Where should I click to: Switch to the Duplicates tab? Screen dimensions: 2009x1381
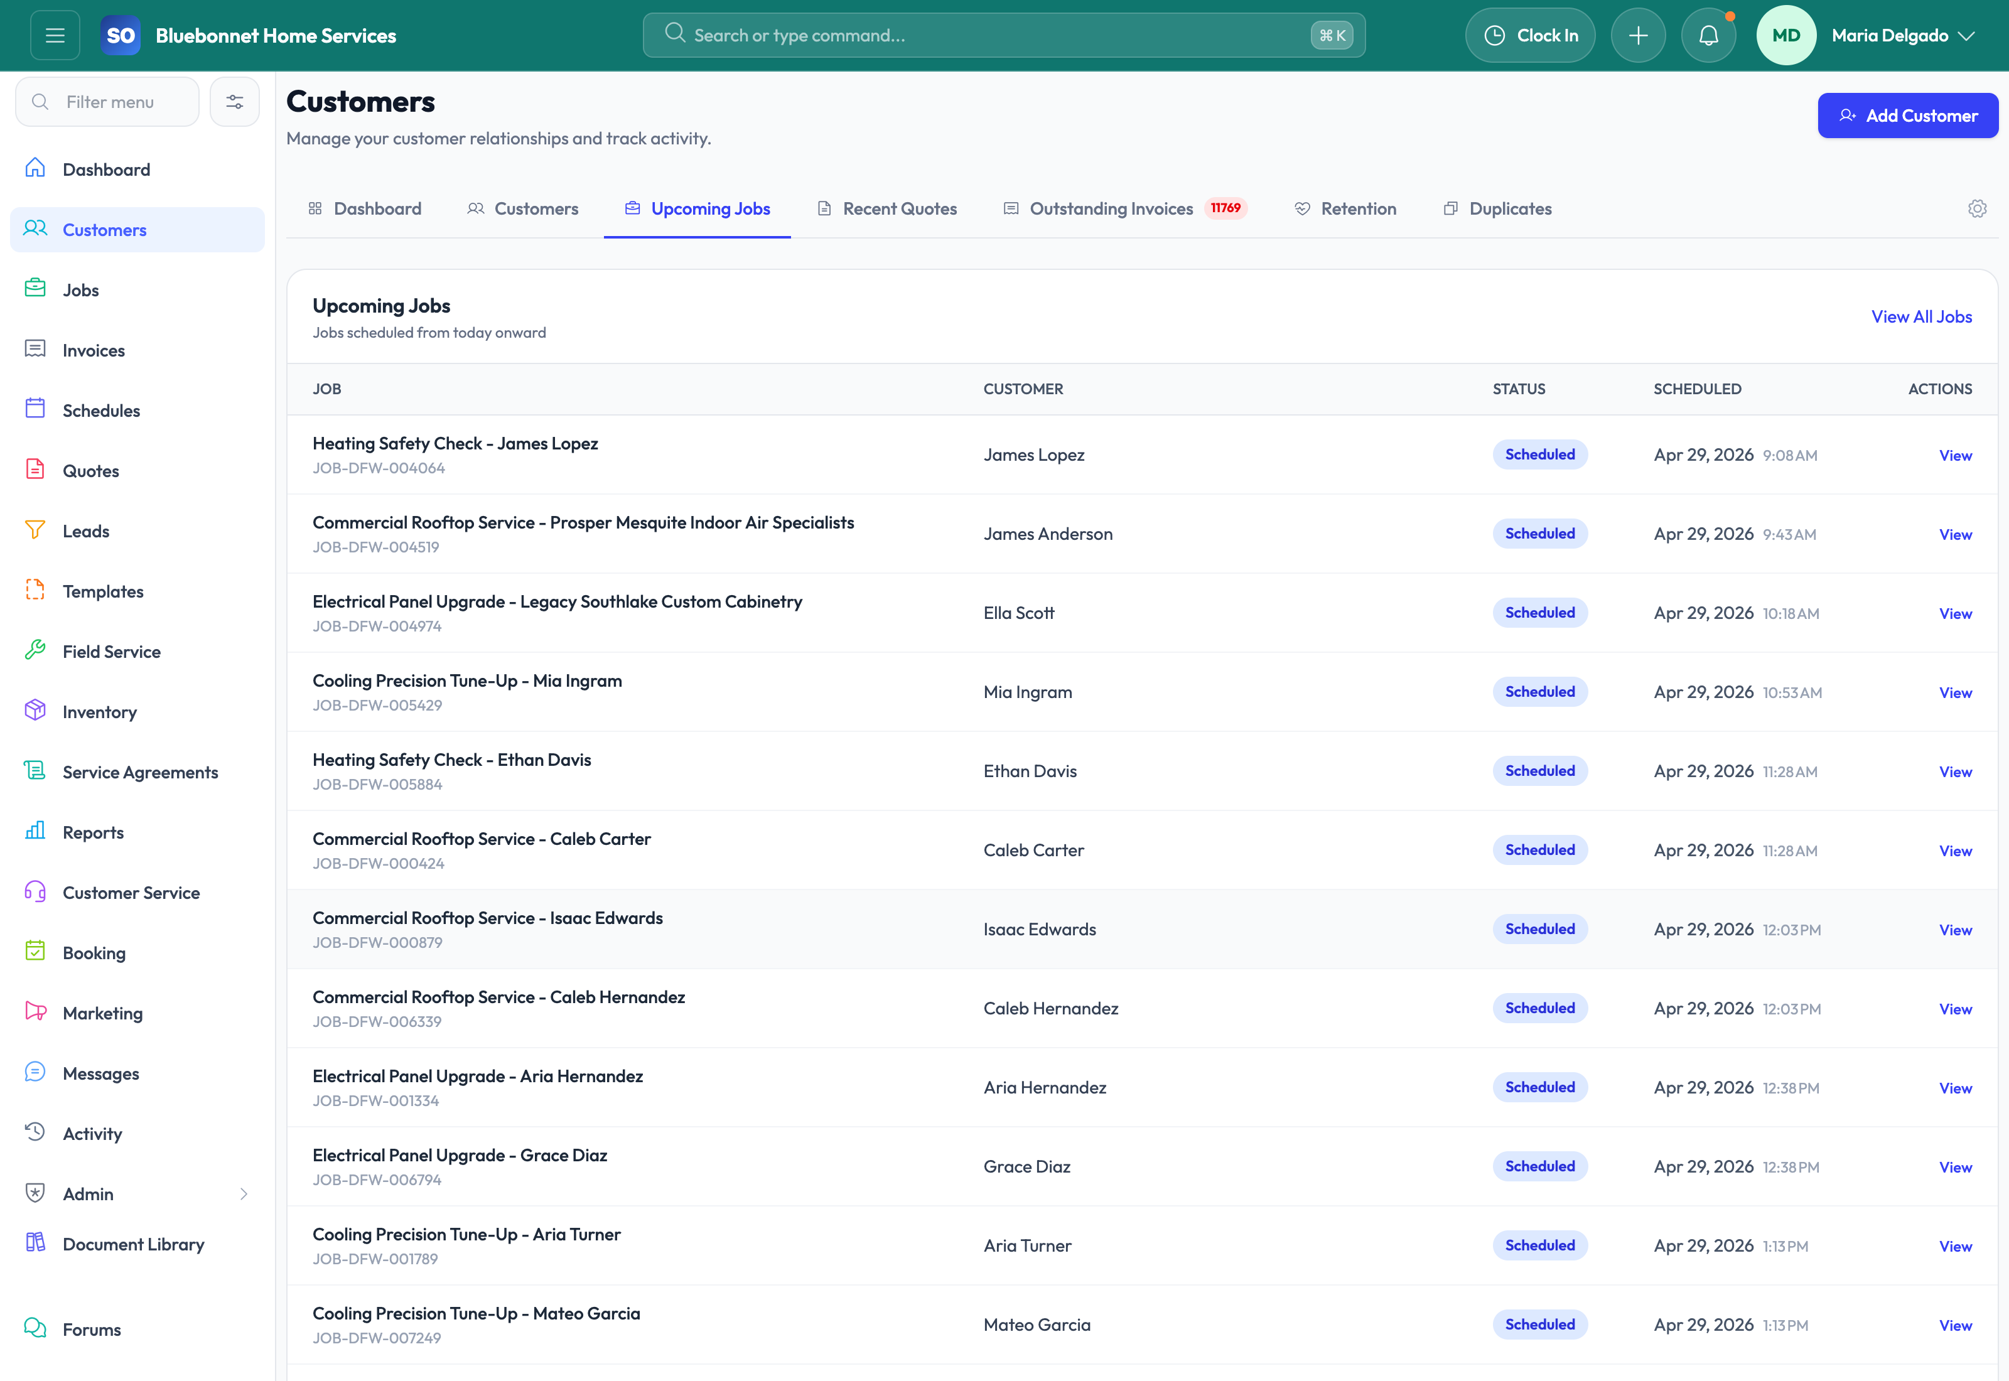(x=1498, y=208)
